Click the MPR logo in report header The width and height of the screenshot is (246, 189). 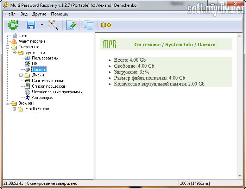(x=109, y=44)
